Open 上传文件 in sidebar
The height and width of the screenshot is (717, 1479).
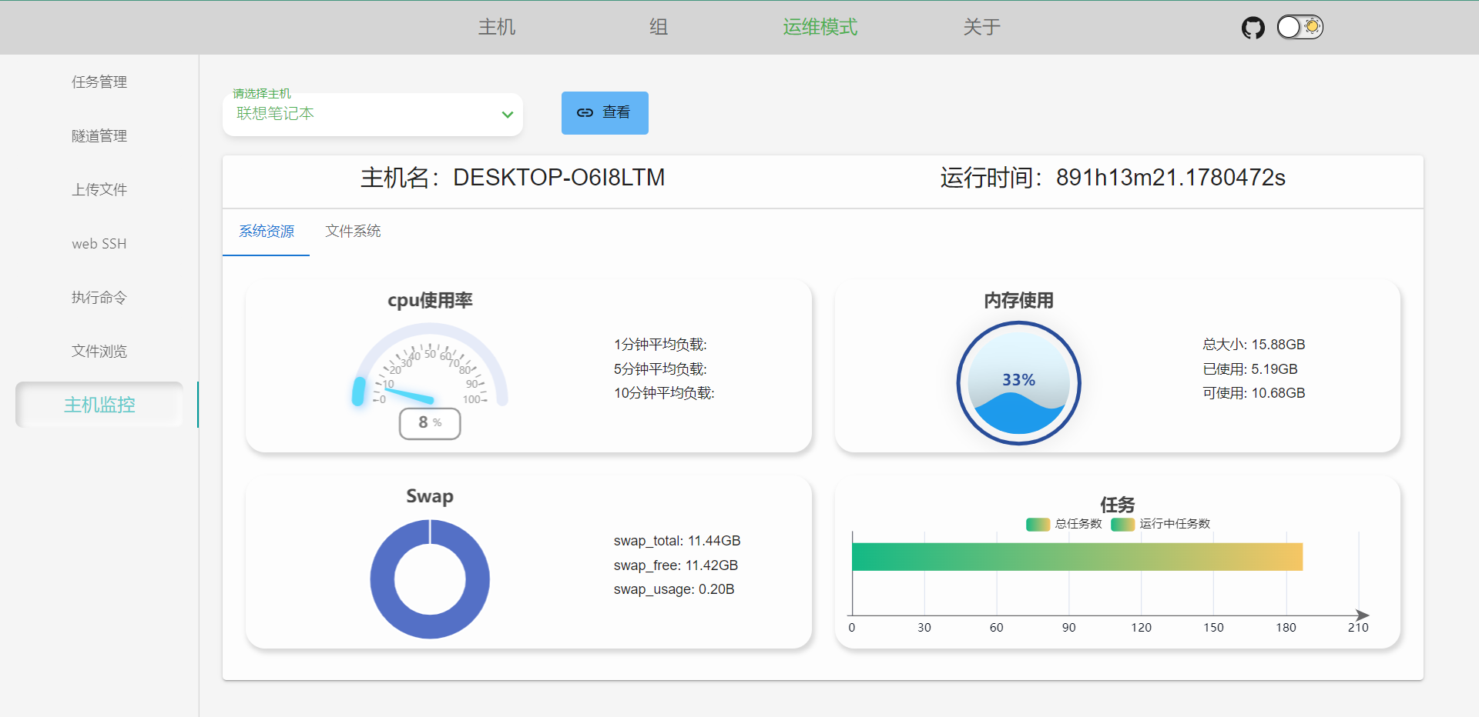pos(99,189)
